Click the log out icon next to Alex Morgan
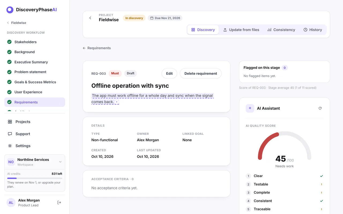This screenshot has height=214, width=343. 59,202
